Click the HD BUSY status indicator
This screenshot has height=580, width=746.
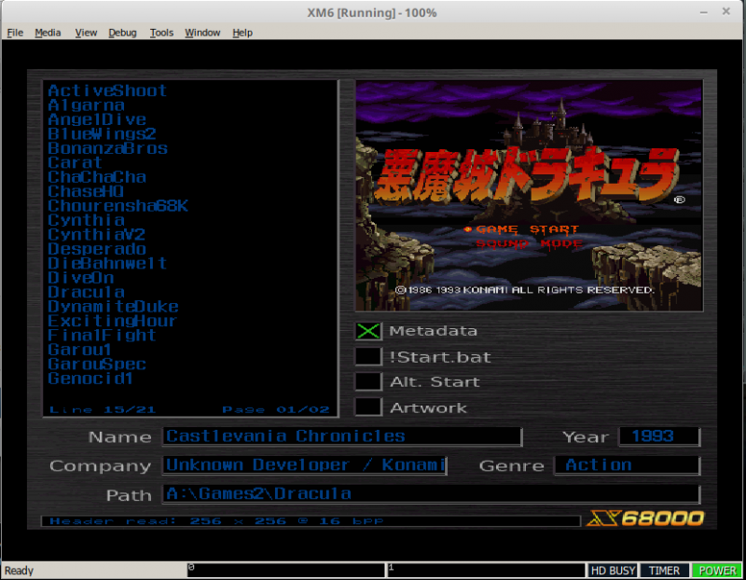612,570
